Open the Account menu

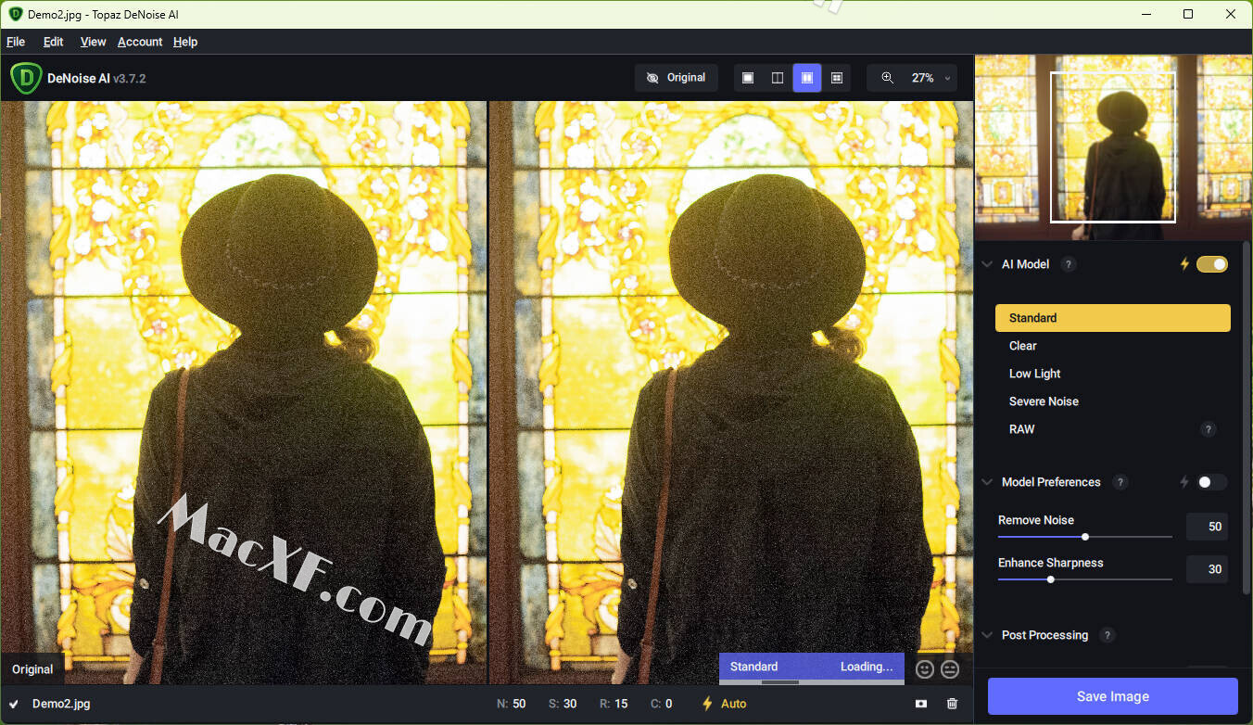pyautogui.click(x=140, y=42)
